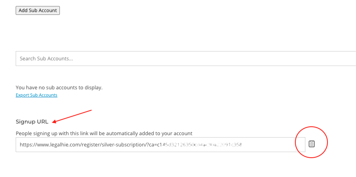The width and height of the screenshot is (356, 177).
Task: Click the Add Sub Account button
Action: click(x=38, y=10)
